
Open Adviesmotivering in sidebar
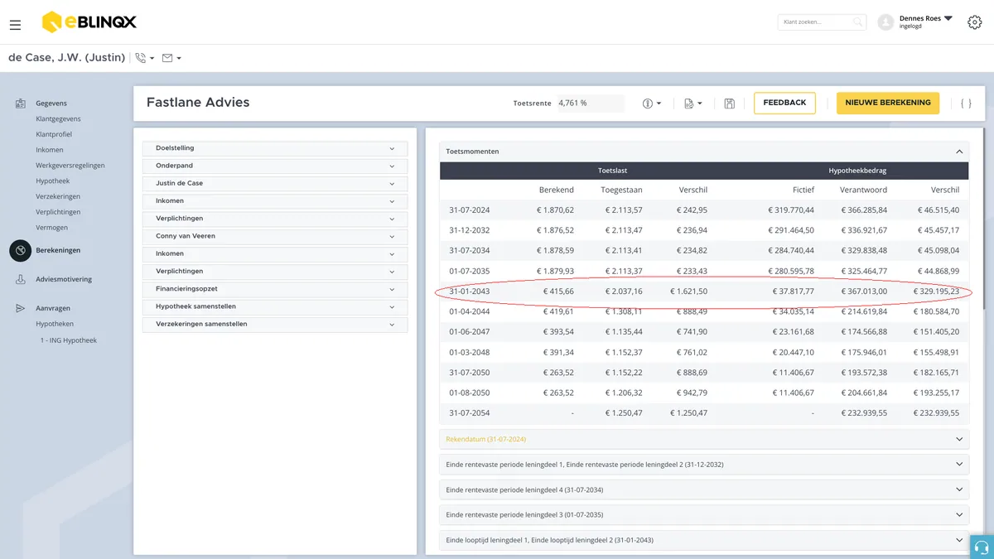64,280
